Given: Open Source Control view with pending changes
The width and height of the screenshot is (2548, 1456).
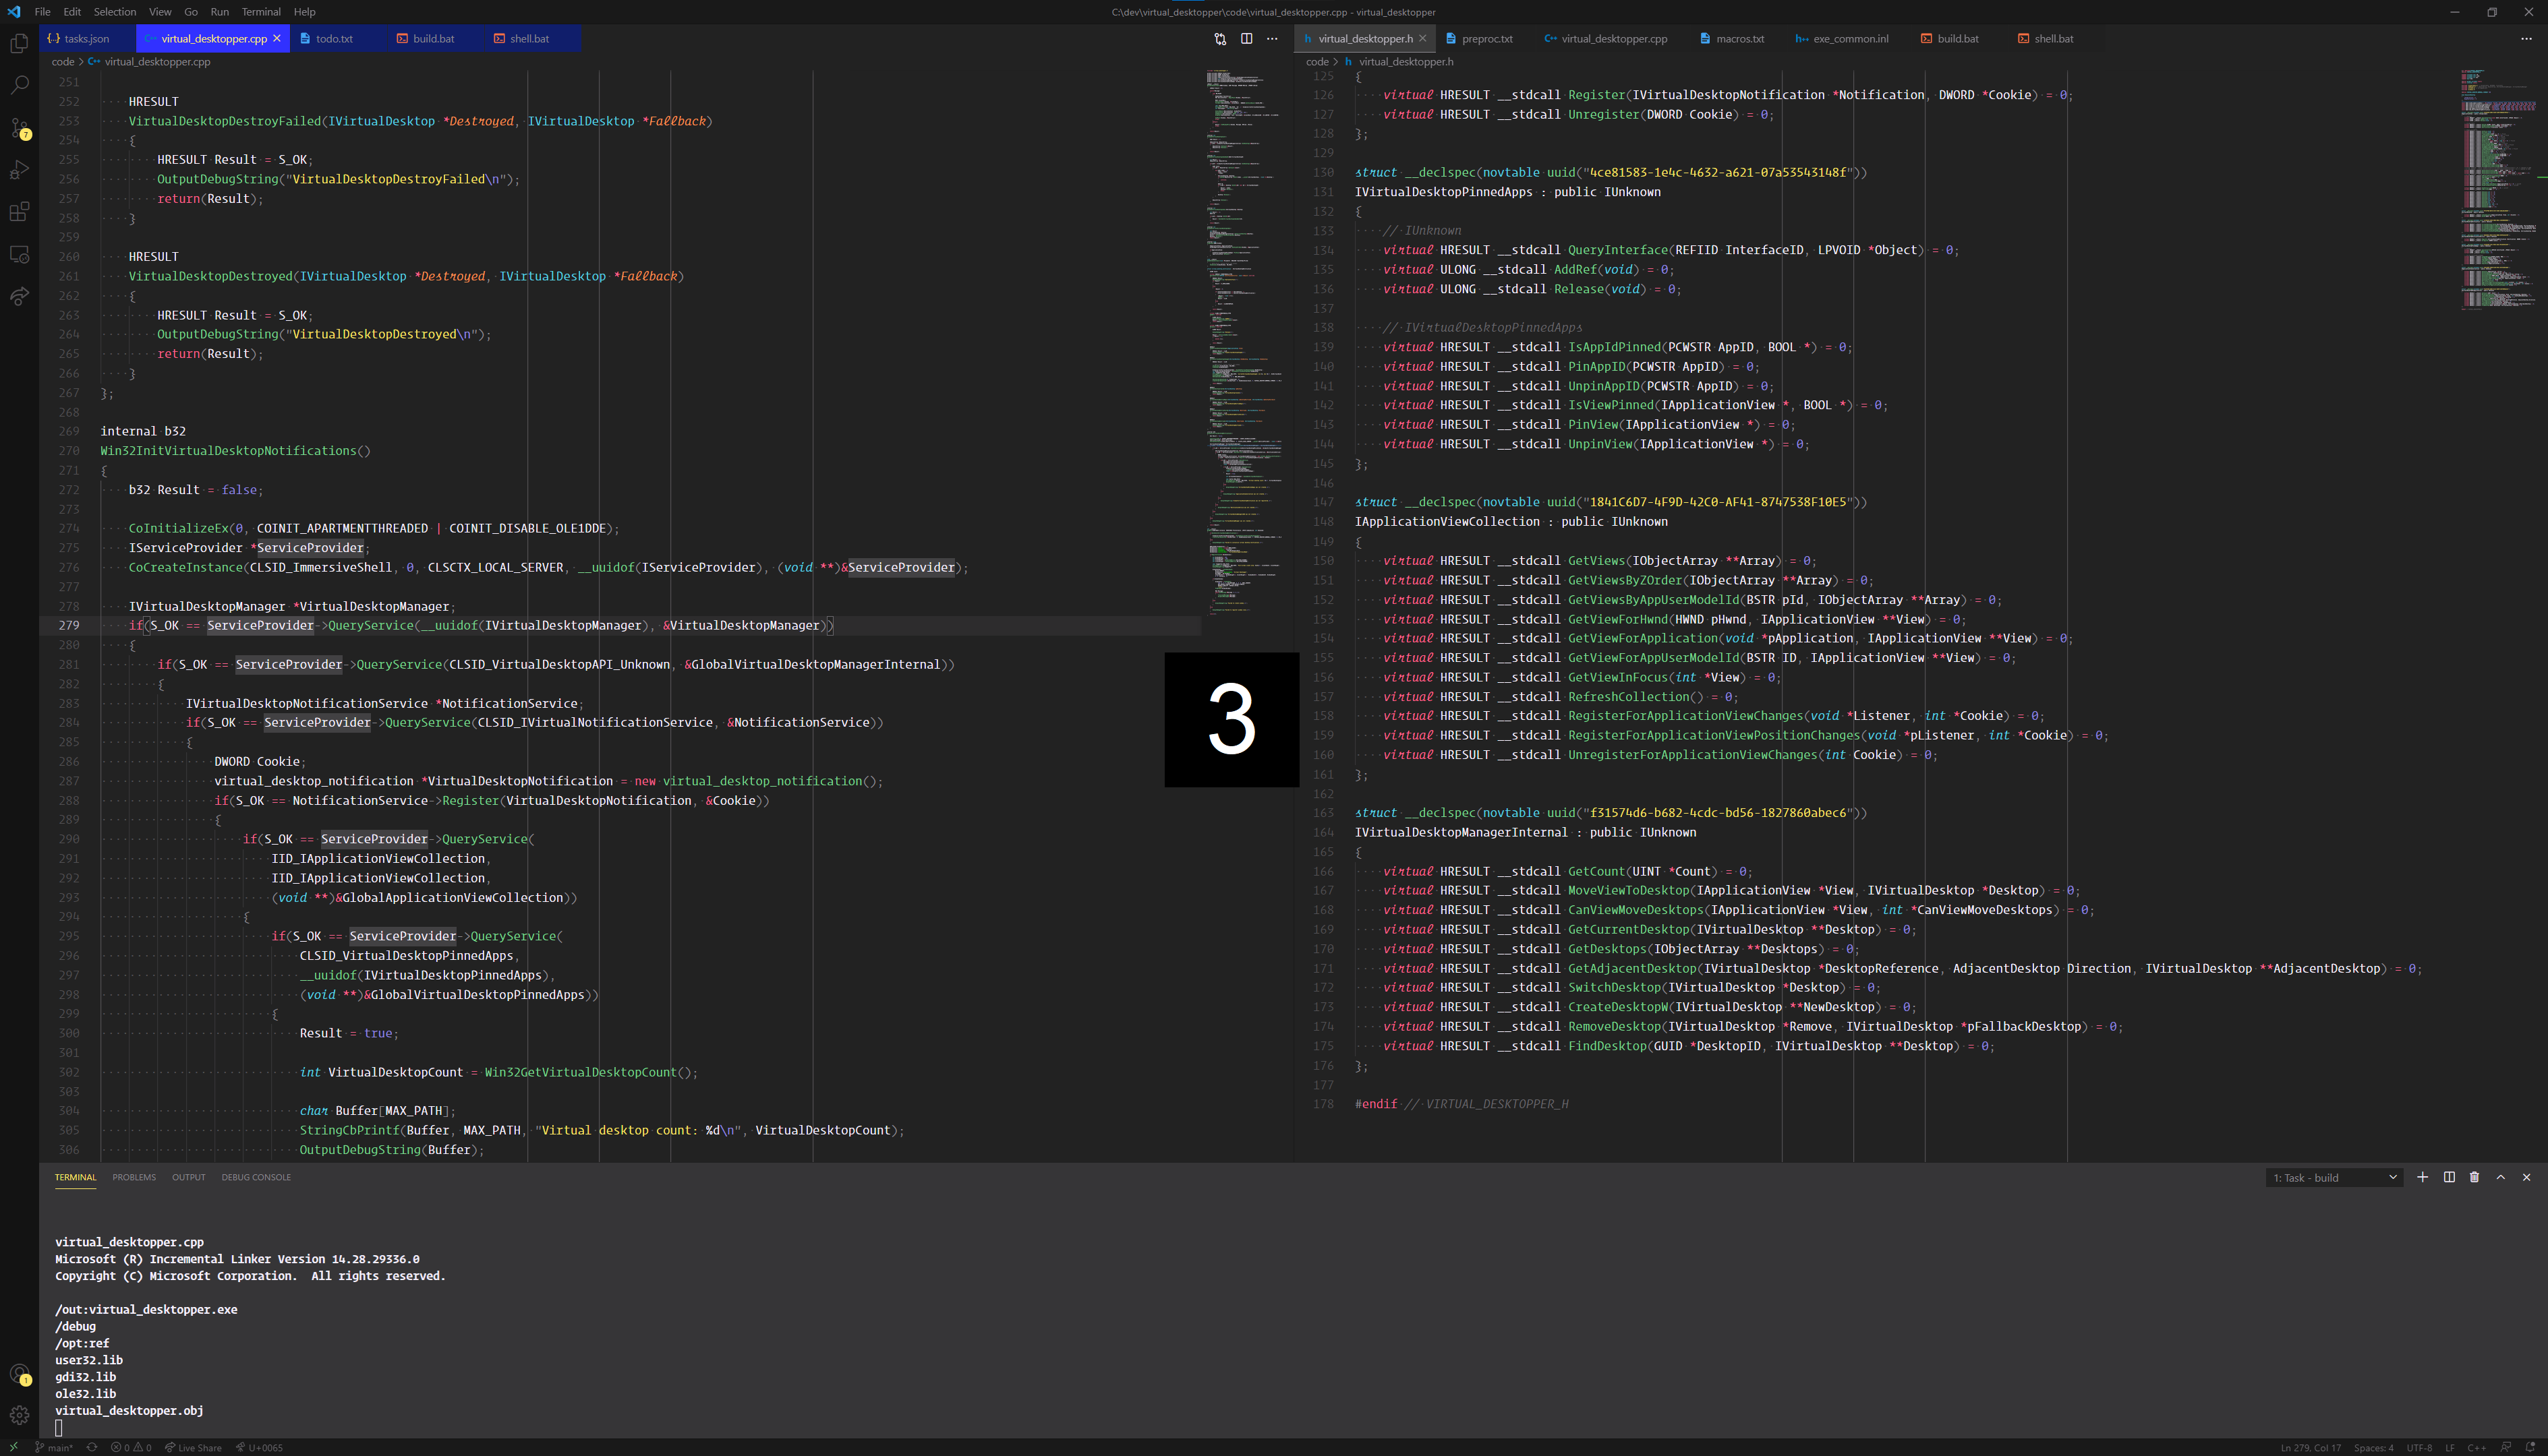Looking at the screenshot, I should 19,128.
